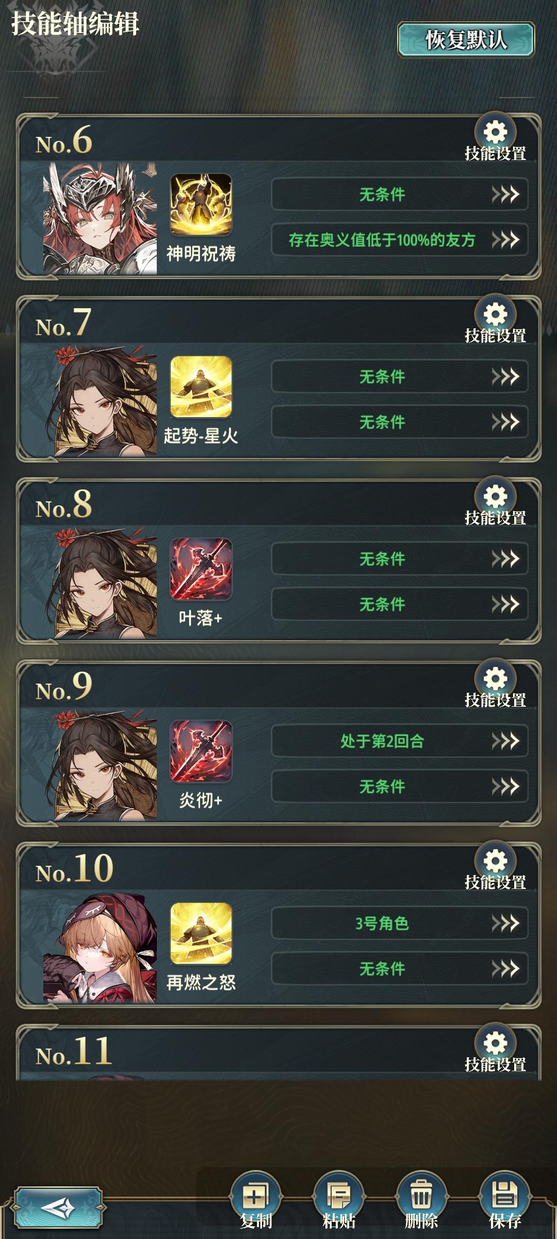Expand the 处于第2回合 condition selector
This screenshot has width=557, height=1239.
click(400, 741)
